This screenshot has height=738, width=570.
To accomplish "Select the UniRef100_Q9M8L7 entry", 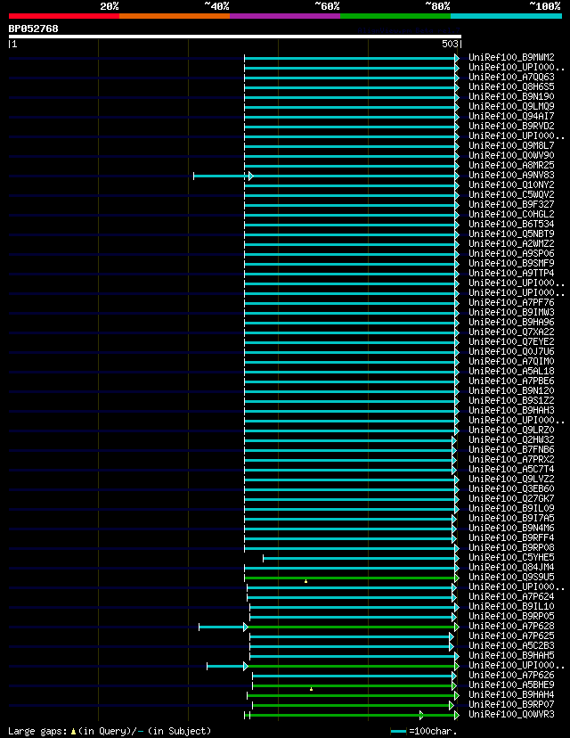I will click(511, 146).
